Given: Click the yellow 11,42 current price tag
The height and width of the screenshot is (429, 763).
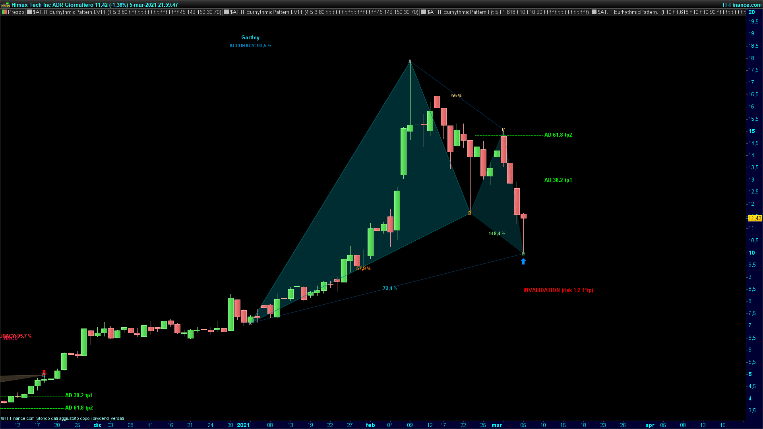Looking at the screenshot, I should point(755,218).
